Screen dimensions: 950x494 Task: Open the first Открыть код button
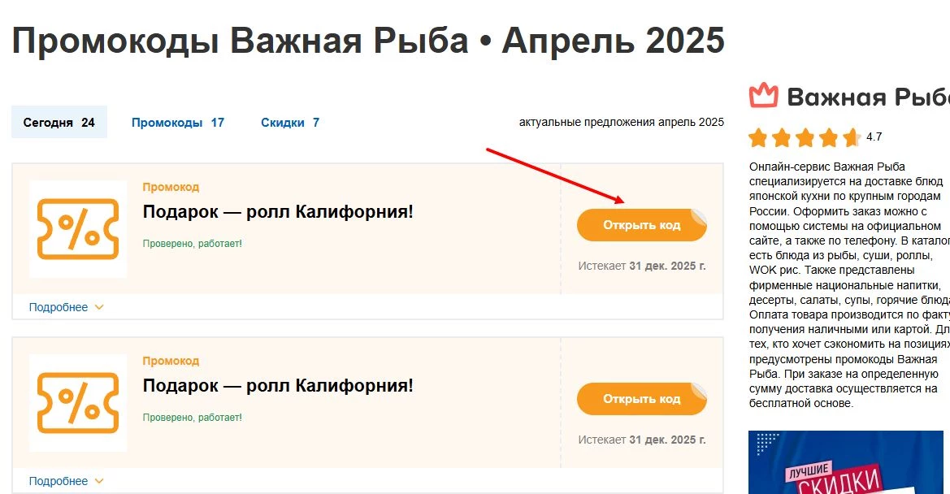pos(641,224)
